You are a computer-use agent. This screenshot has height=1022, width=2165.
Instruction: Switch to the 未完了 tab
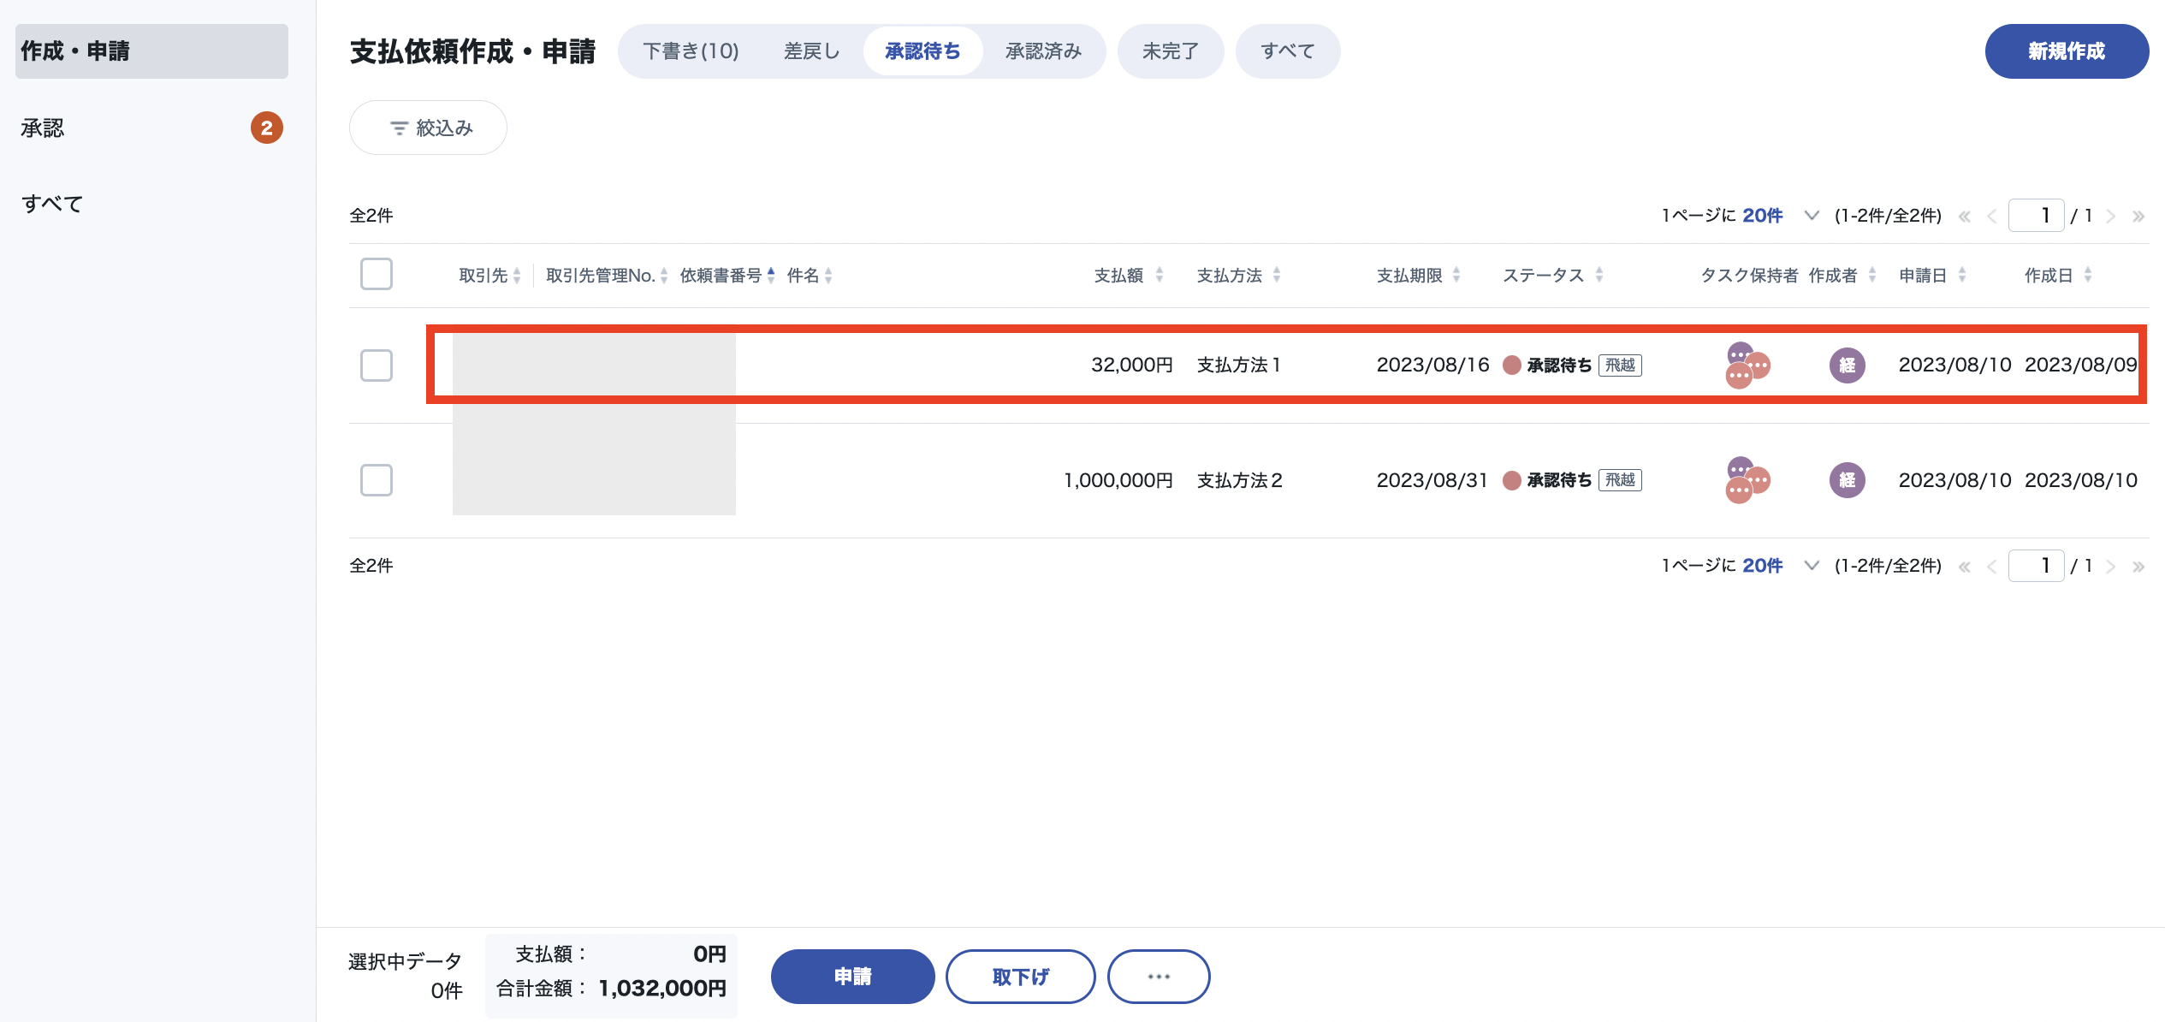point(1171,51)
